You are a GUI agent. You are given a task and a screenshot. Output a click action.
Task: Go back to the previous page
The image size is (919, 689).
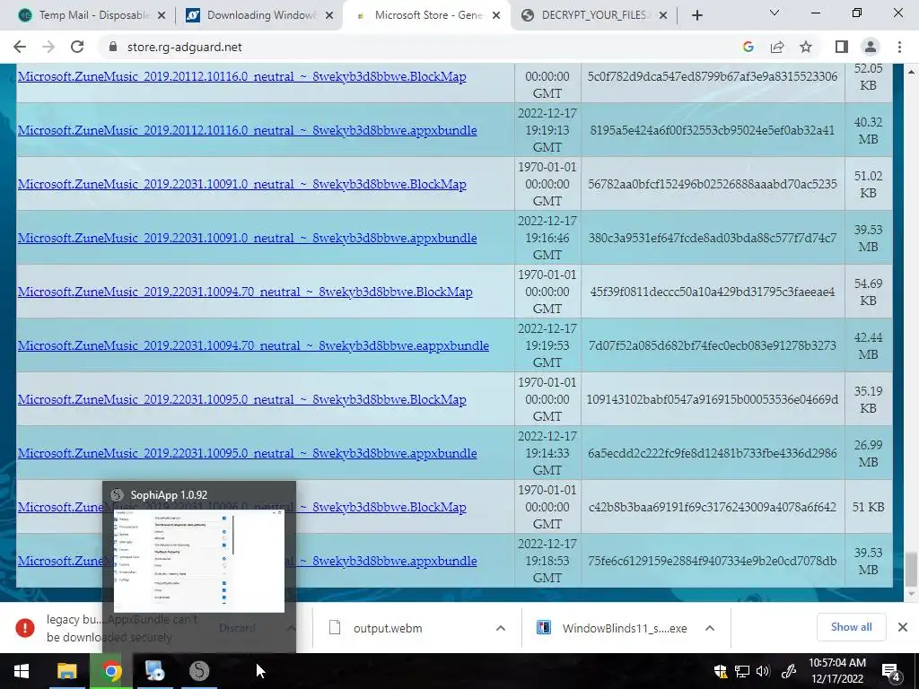click(x=20, y=47)
